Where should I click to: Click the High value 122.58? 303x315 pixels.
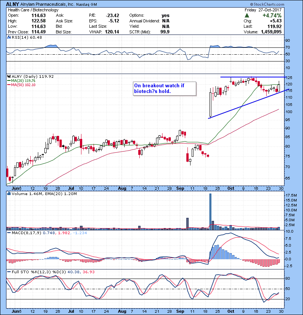click(x=39, y=21)
